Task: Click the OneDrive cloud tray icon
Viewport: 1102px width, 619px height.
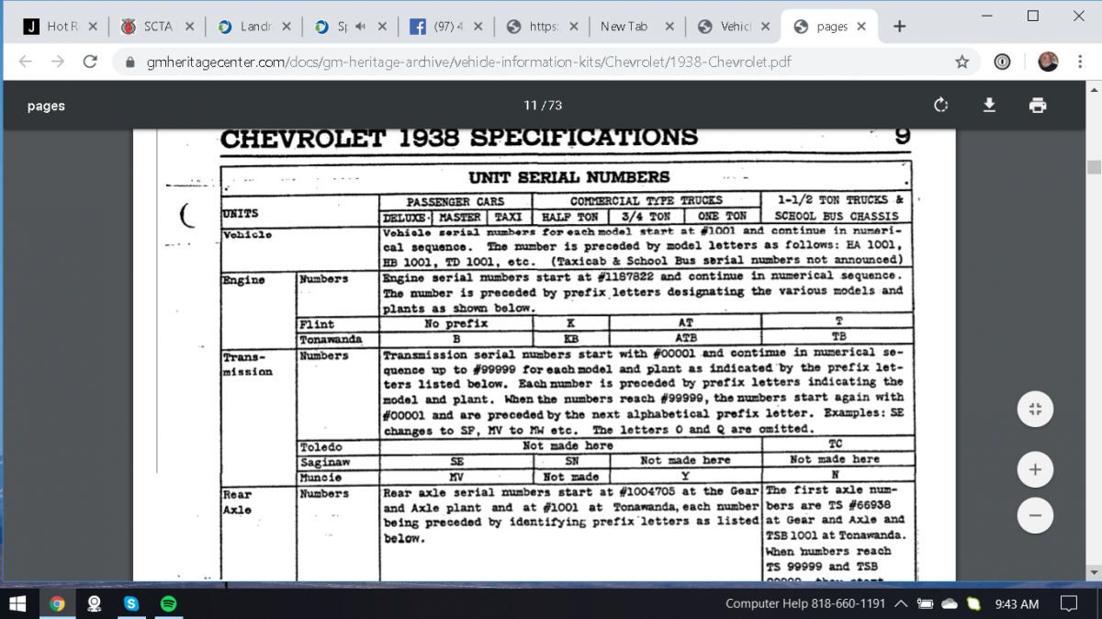Action: point(950,603)
